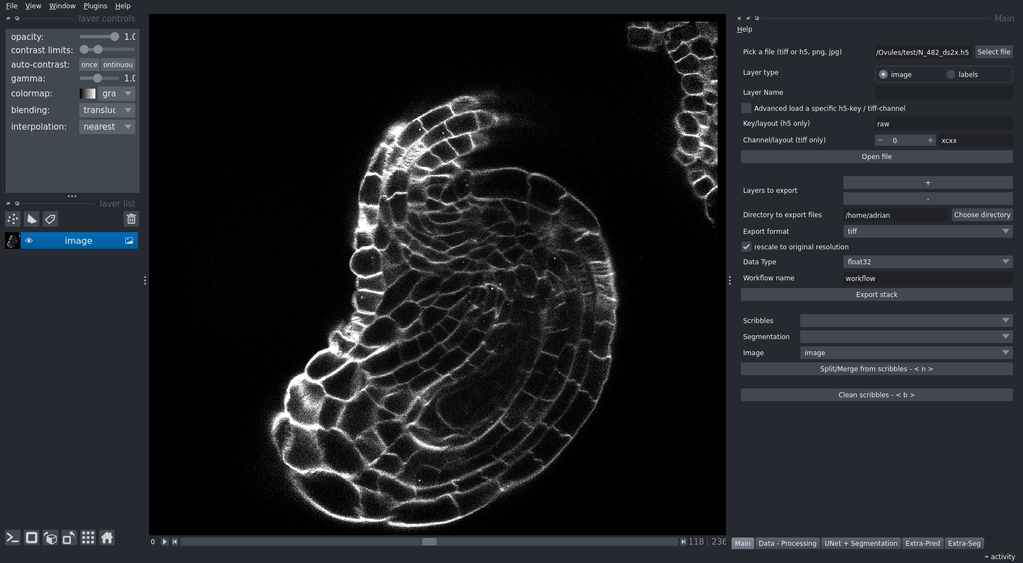This screenshot has width=1023, height=563.
Task: Click the new points layer icon
Action: [13, 219]
